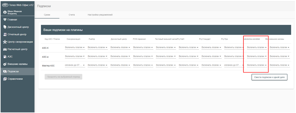Open POS-терминал dropdown for Мастер АЗС
Screen dimensions: 296x113
click(143, 65)
